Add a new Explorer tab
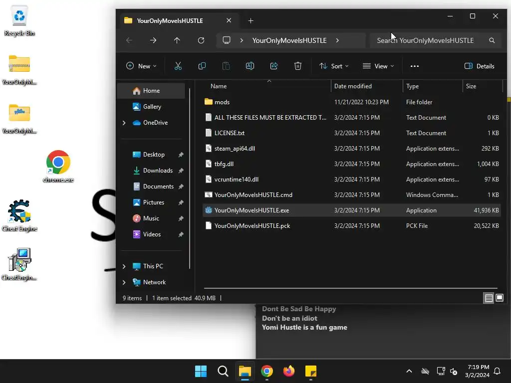 (x=251, y=21)
